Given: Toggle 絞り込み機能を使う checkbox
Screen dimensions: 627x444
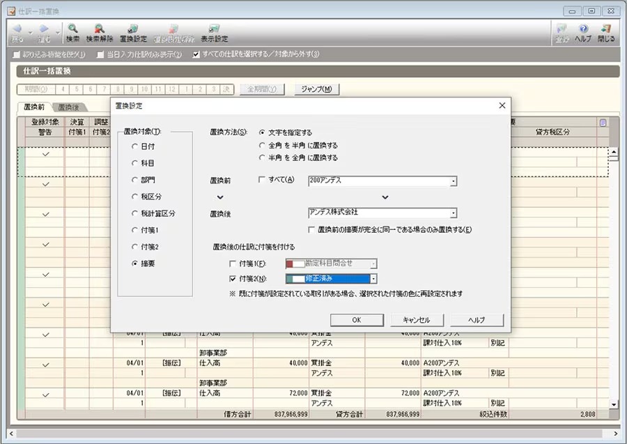Looking at the screenshot, I should pyautogui.click(x=16, y=54).
